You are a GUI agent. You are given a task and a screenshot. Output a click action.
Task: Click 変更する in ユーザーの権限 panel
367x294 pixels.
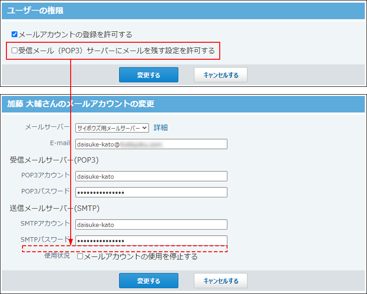[x=149, y=75]
